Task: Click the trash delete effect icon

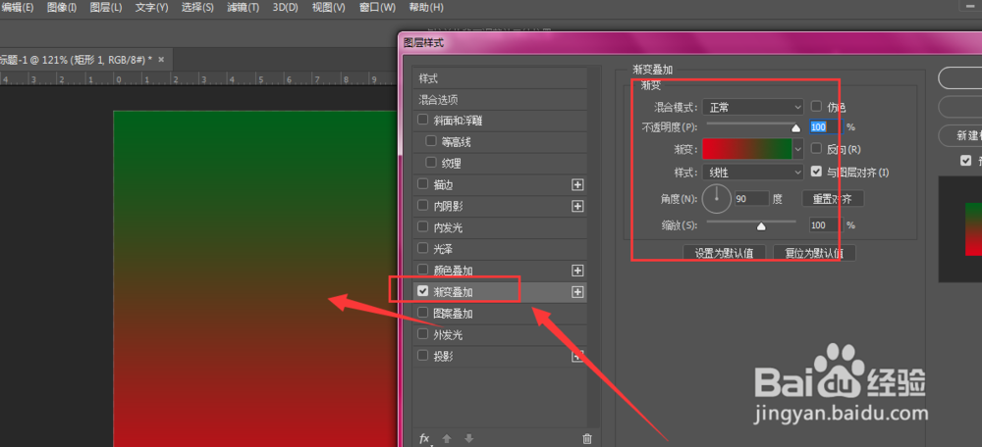Action: tap(587, 439)
